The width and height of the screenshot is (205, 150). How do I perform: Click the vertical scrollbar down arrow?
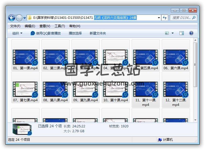(x=195, y=120)
